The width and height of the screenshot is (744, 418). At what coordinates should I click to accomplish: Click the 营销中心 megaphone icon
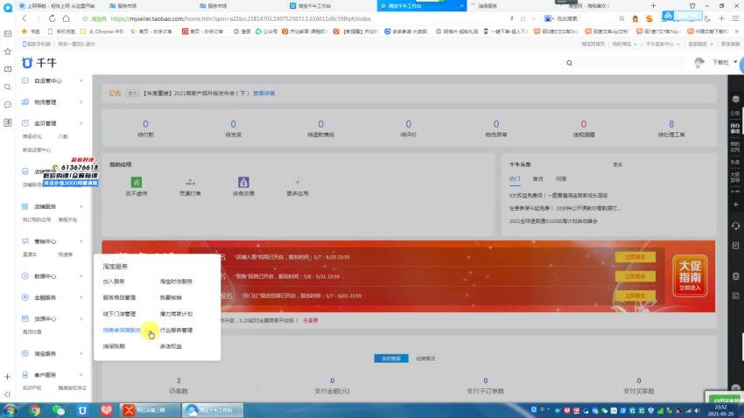point(25,240)
